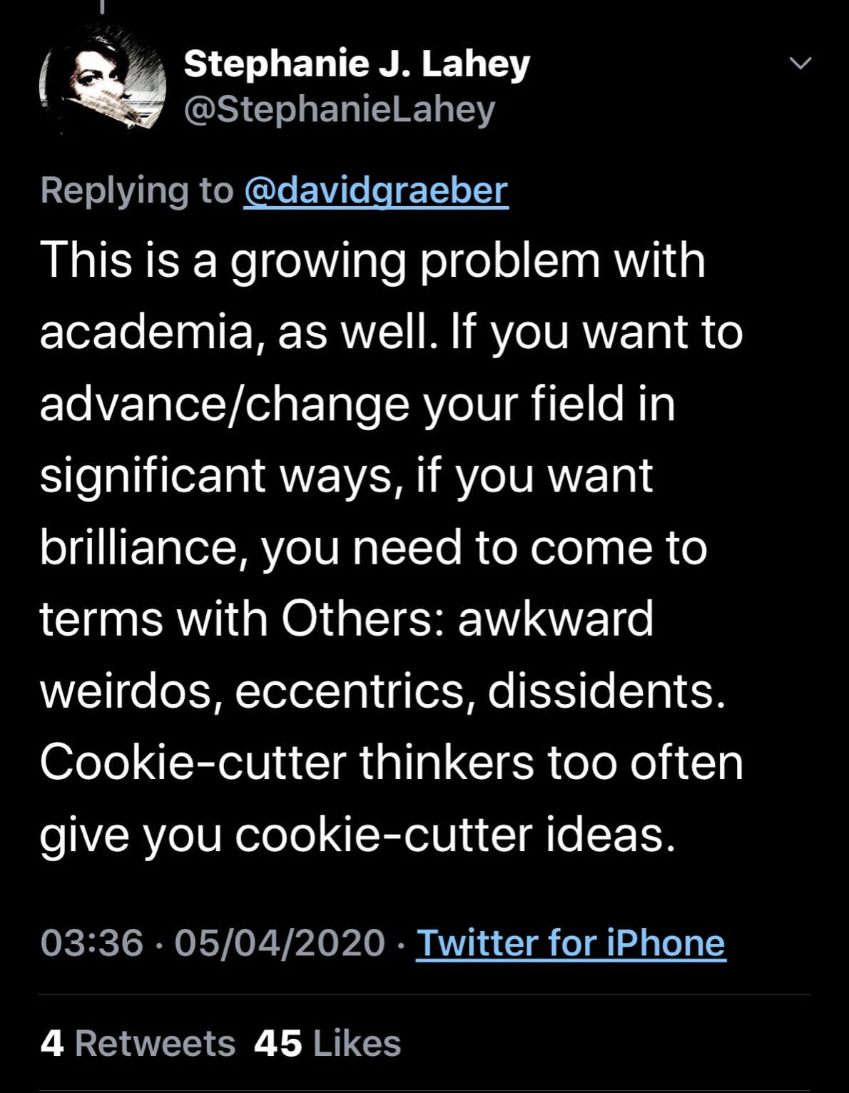Click the phrase "advance/change" in the tweet
This screenshot has width=849, height=1093.
coord(224,404)
